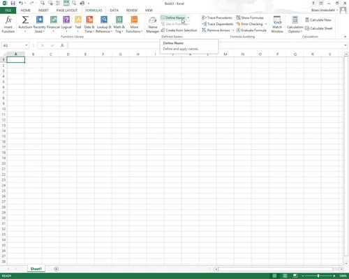Switch to the DATA ribbon tab

(114, 10)
